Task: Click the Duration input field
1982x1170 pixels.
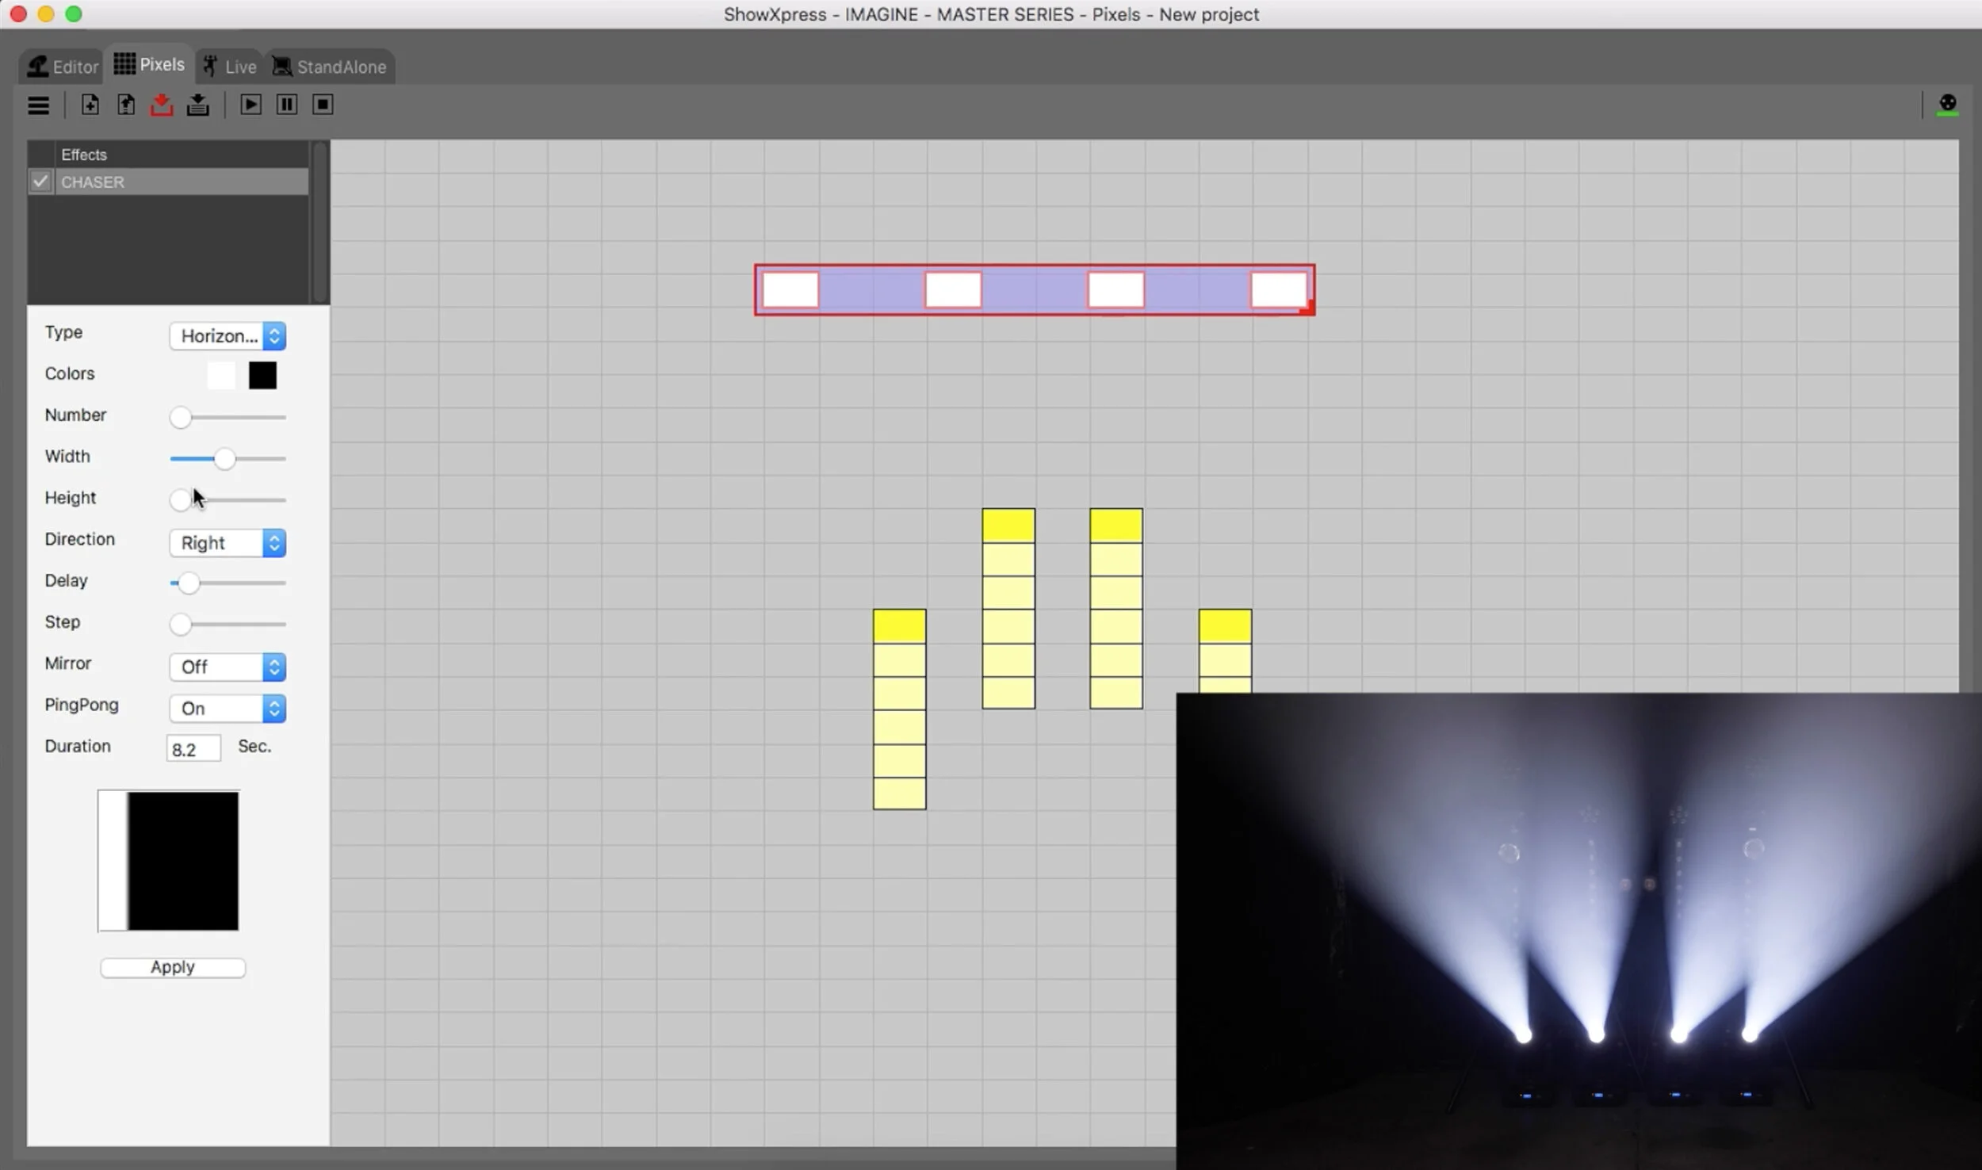Action: 193,748
